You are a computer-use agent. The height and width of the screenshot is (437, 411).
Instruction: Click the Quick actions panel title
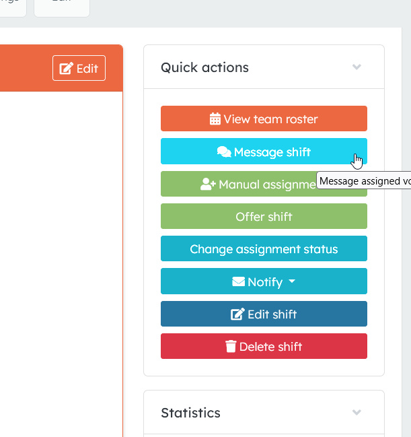pos(204,67)
